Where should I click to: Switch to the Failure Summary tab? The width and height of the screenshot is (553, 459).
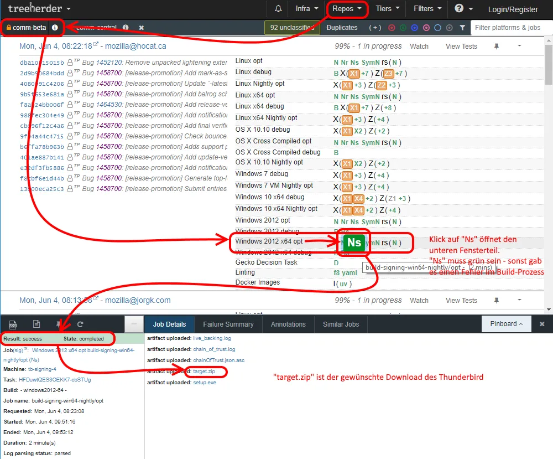pos(228,324)
